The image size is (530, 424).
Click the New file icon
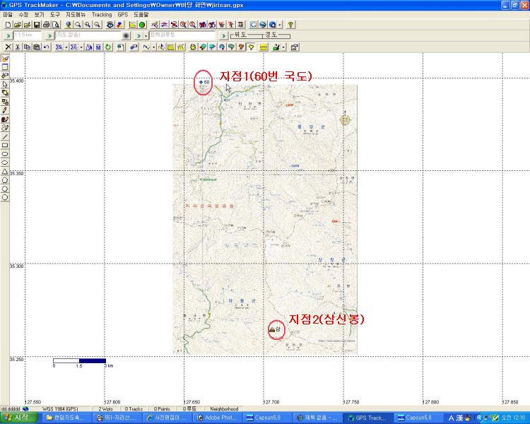(8, 25)
